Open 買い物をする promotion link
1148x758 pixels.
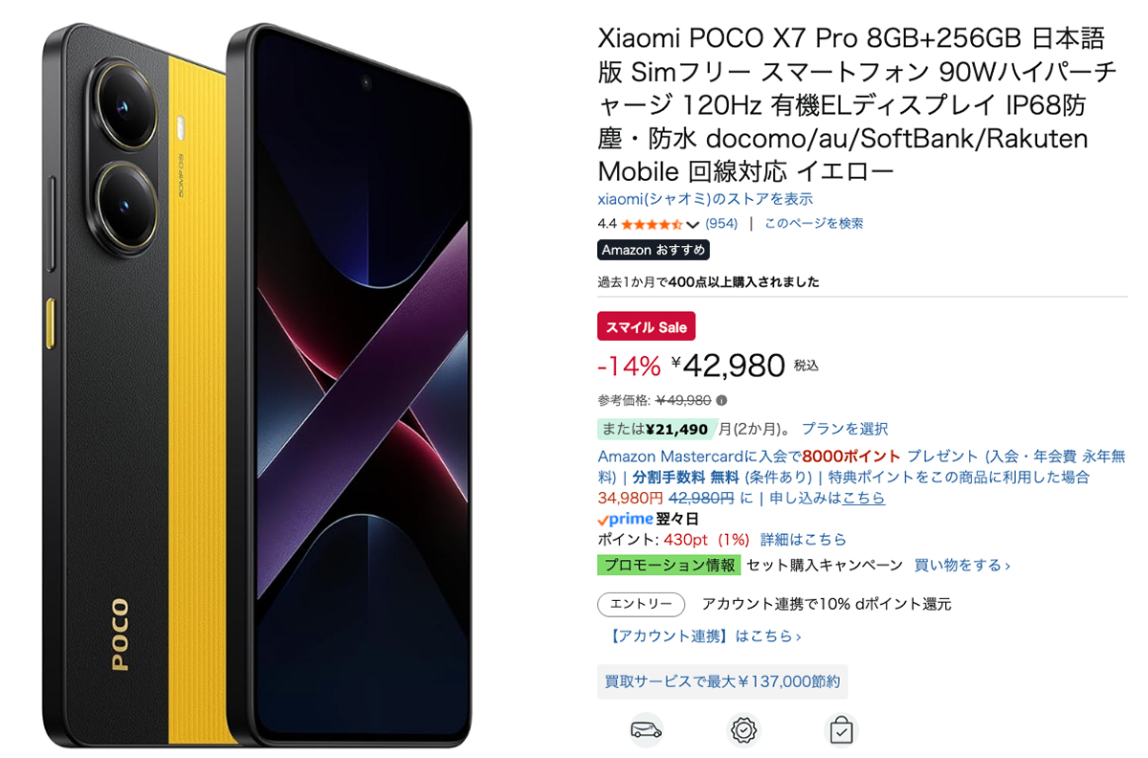tap(961, 565)
